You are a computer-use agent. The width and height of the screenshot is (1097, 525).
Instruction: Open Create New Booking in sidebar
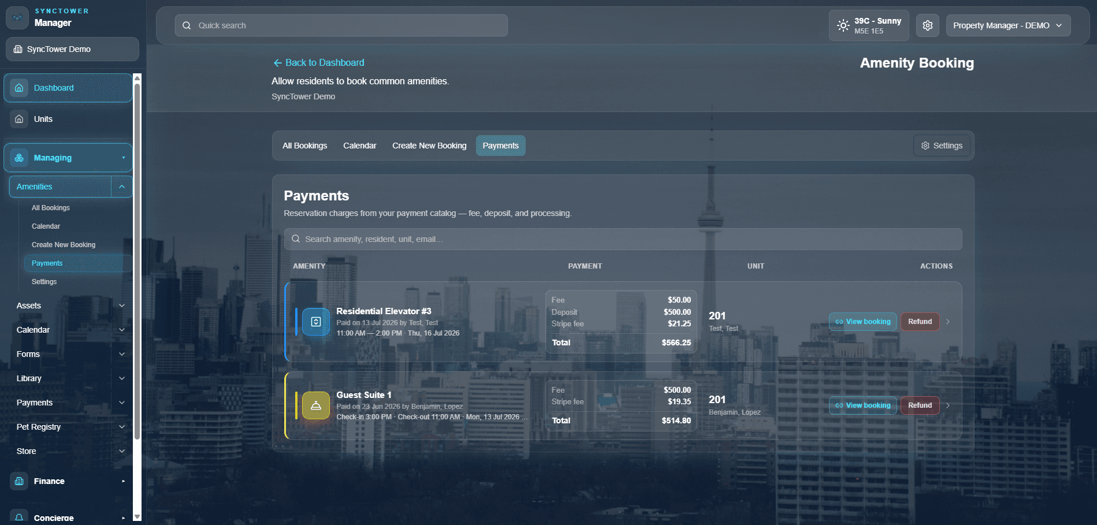[x=64, y=245]
